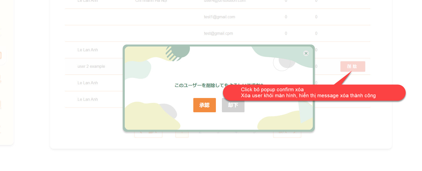422x171 pixels.
Task: Select the highlighted current page box in pagination
Action: (182, 134)
